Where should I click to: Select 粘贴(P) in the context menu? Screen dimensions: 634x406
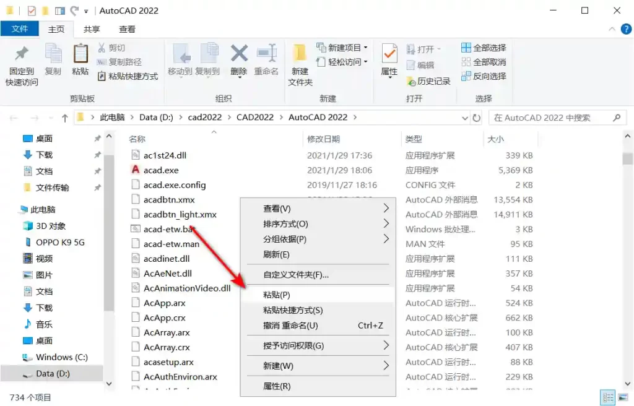[x=277, y=295]
